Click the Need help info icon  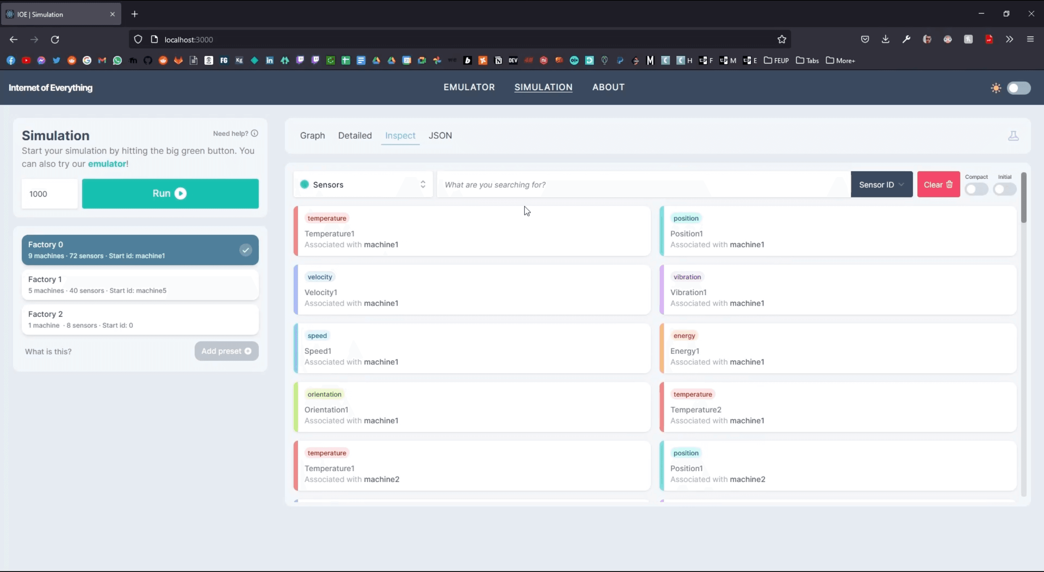tap(254, 133)
